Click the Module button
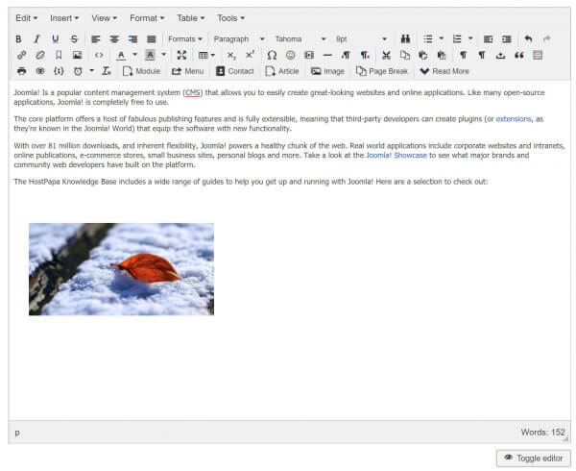Image resolution: width=576 pixels, height=471 pixels. click(x=141, y=71)
